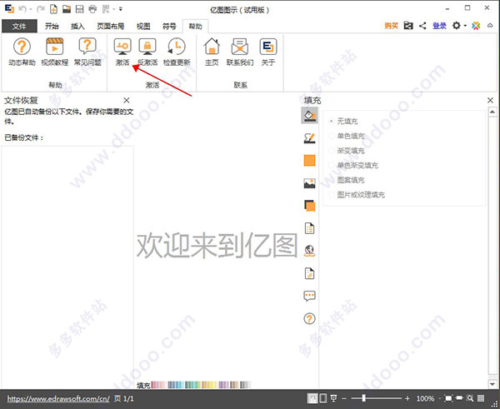Close the 填充 fill panel

point(491,101)
